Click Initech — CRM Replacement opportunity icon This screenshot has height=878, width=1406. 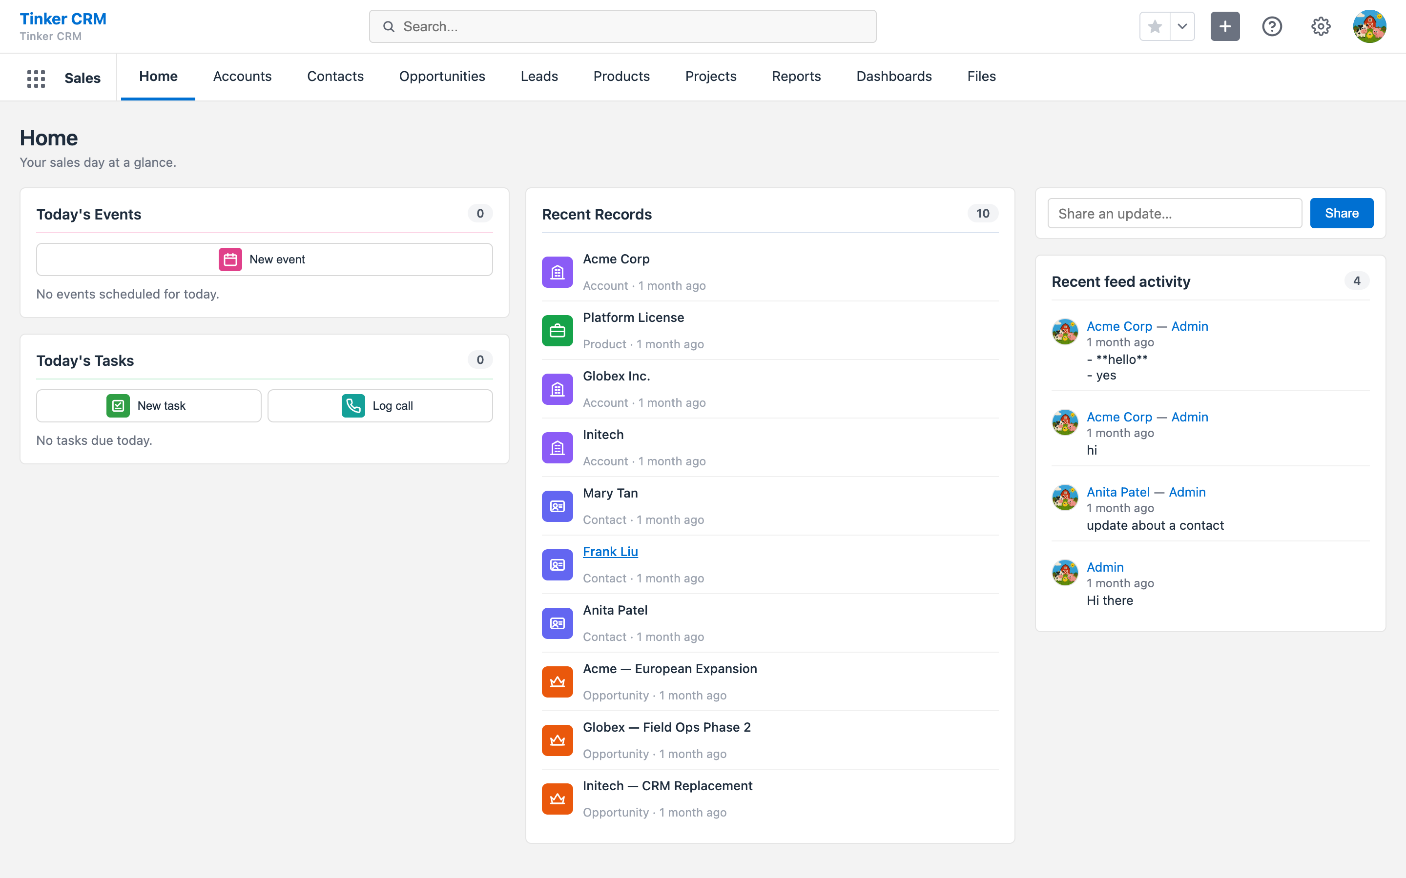pos(557,799)
